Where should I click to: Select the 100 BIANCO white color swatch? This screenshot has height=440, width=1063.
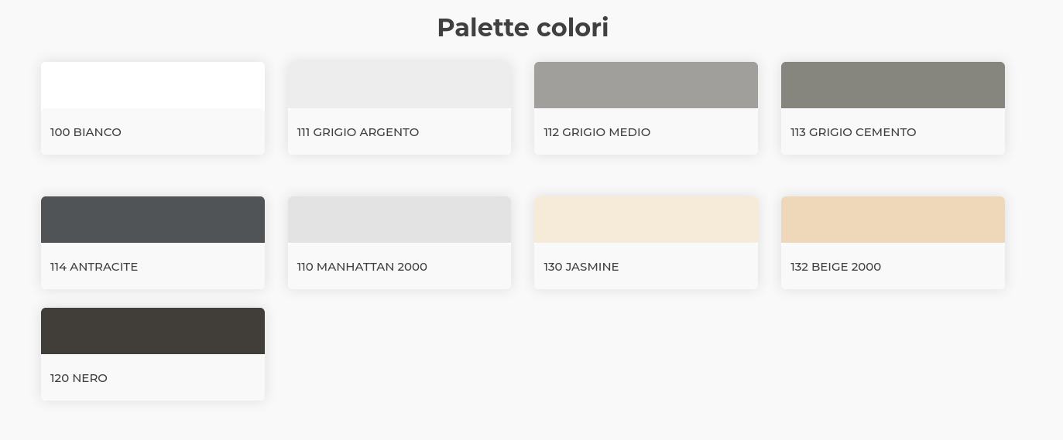153,85
